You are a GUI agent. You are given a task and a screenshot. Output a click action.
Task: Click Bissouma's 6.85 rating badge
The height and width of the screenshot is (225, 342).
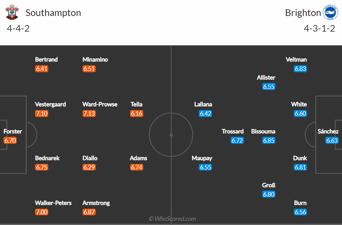268,141
